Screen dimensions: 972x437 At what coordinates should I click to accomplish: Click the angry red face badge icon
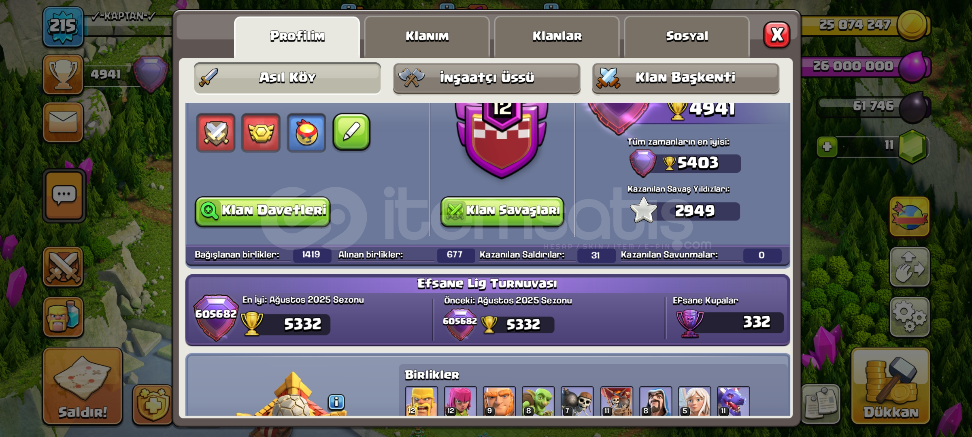[306, 133]
